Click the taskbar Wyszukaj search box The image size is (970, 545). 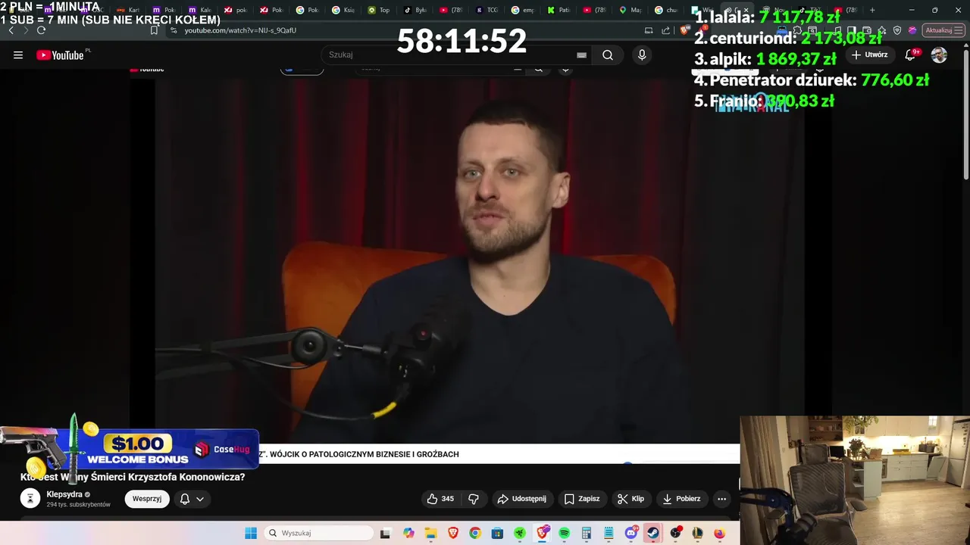[317, 533]
